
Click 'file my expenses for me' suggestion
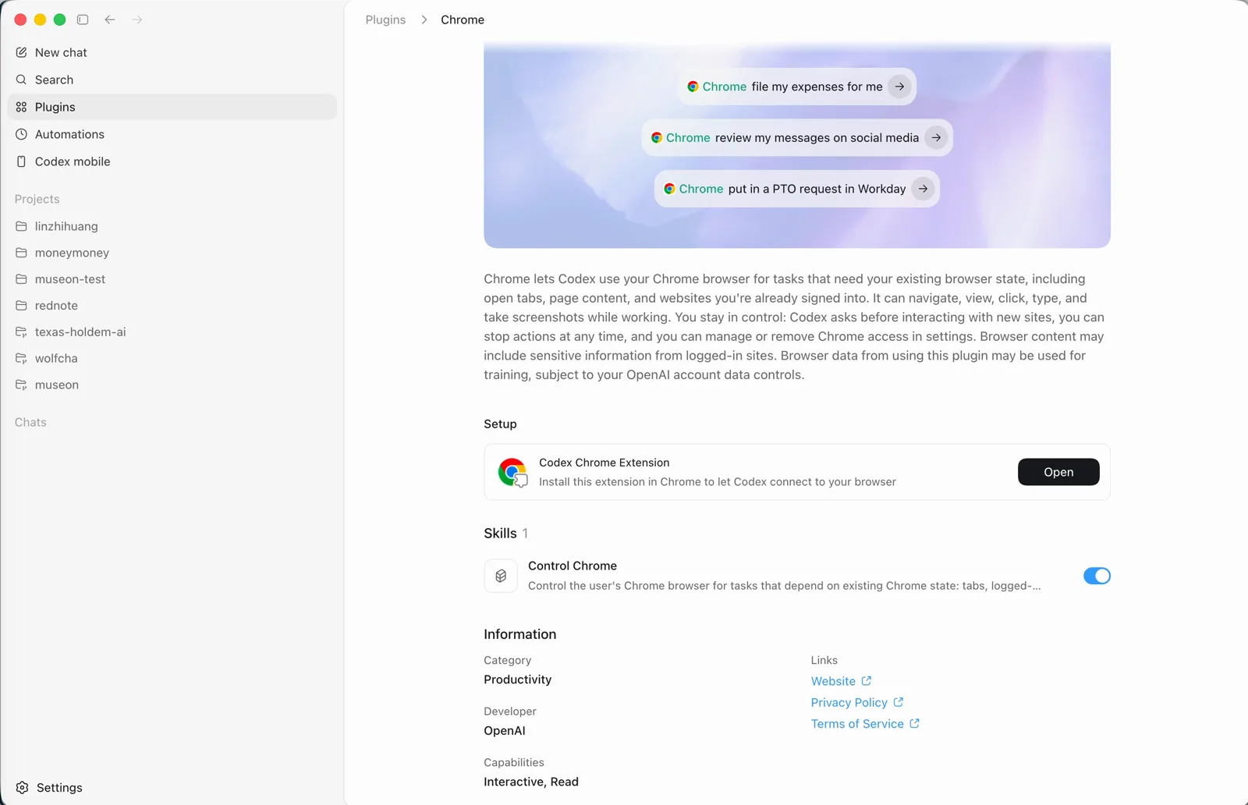(796, 87)
